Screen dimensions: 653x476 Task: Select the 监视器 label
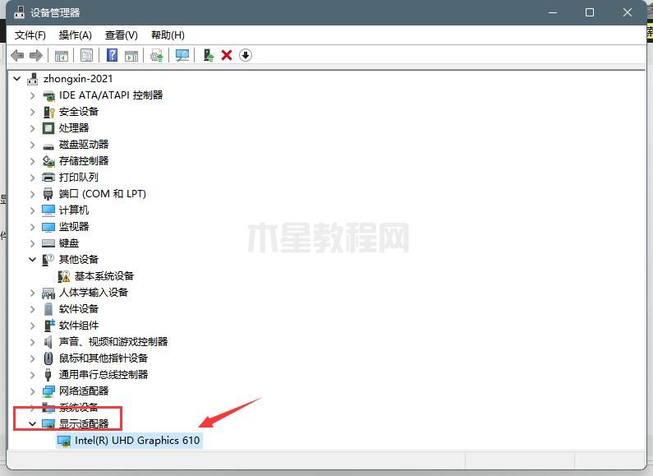pyautogui.click(x=74, y=227)
